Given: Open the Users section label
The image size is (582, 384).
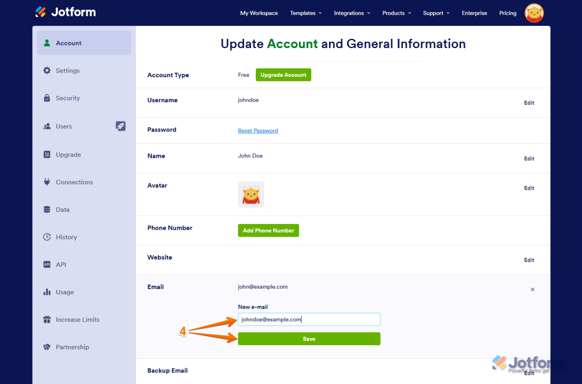Looking at the screenshot, I should pos(64,126).
